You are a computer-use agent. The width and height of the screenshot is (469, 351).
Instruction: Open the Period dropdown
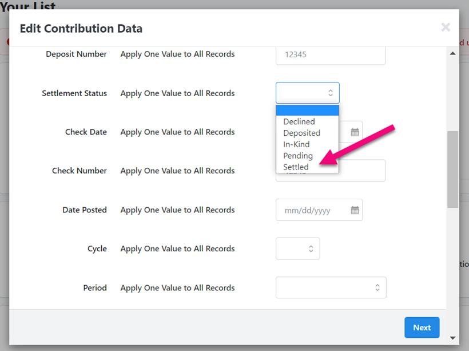coord(331,287)
